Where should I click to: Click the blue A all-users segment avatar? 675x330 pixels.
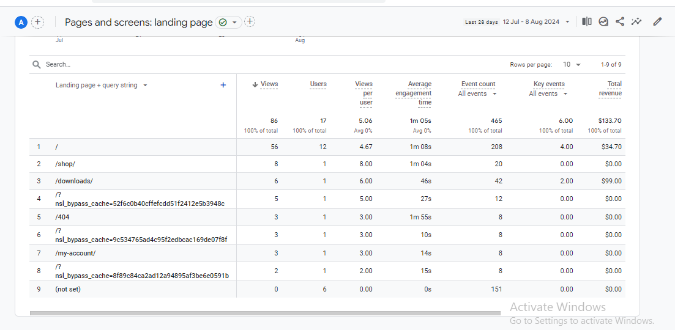(x=21, y=22)
